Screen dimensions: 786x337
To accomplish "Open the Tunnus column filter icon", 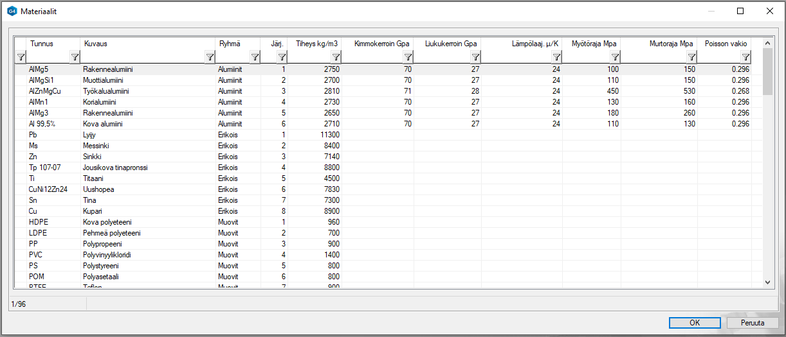I will pos(75,57).
